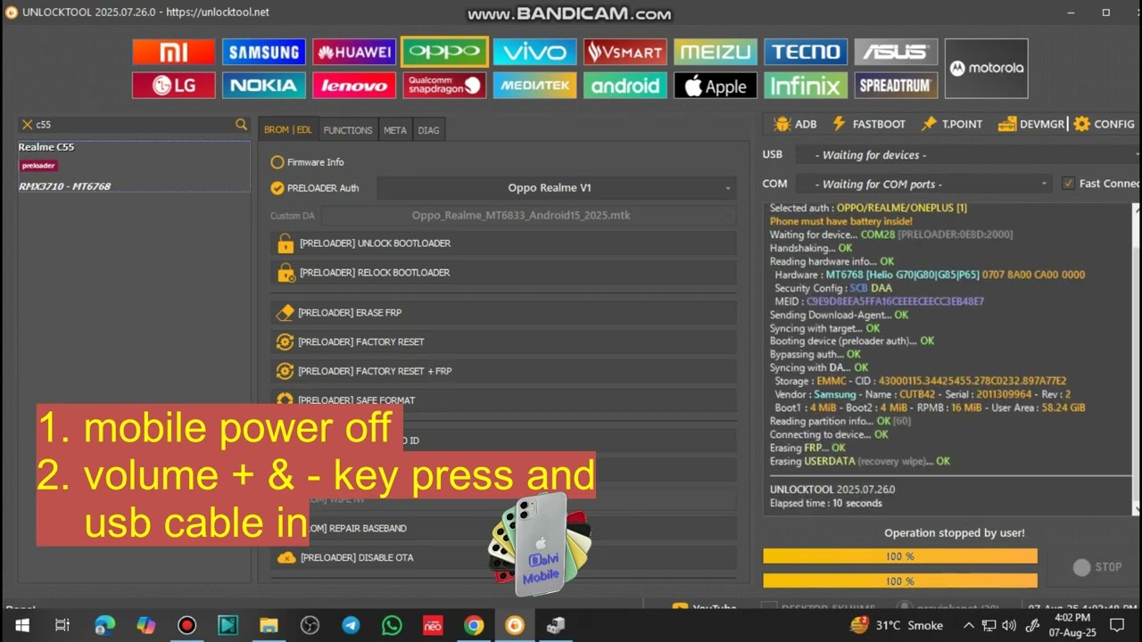This screenshot has width=1142, height=642.
Task: Select the OPPO brand tile
Action: tap(444, 53)
